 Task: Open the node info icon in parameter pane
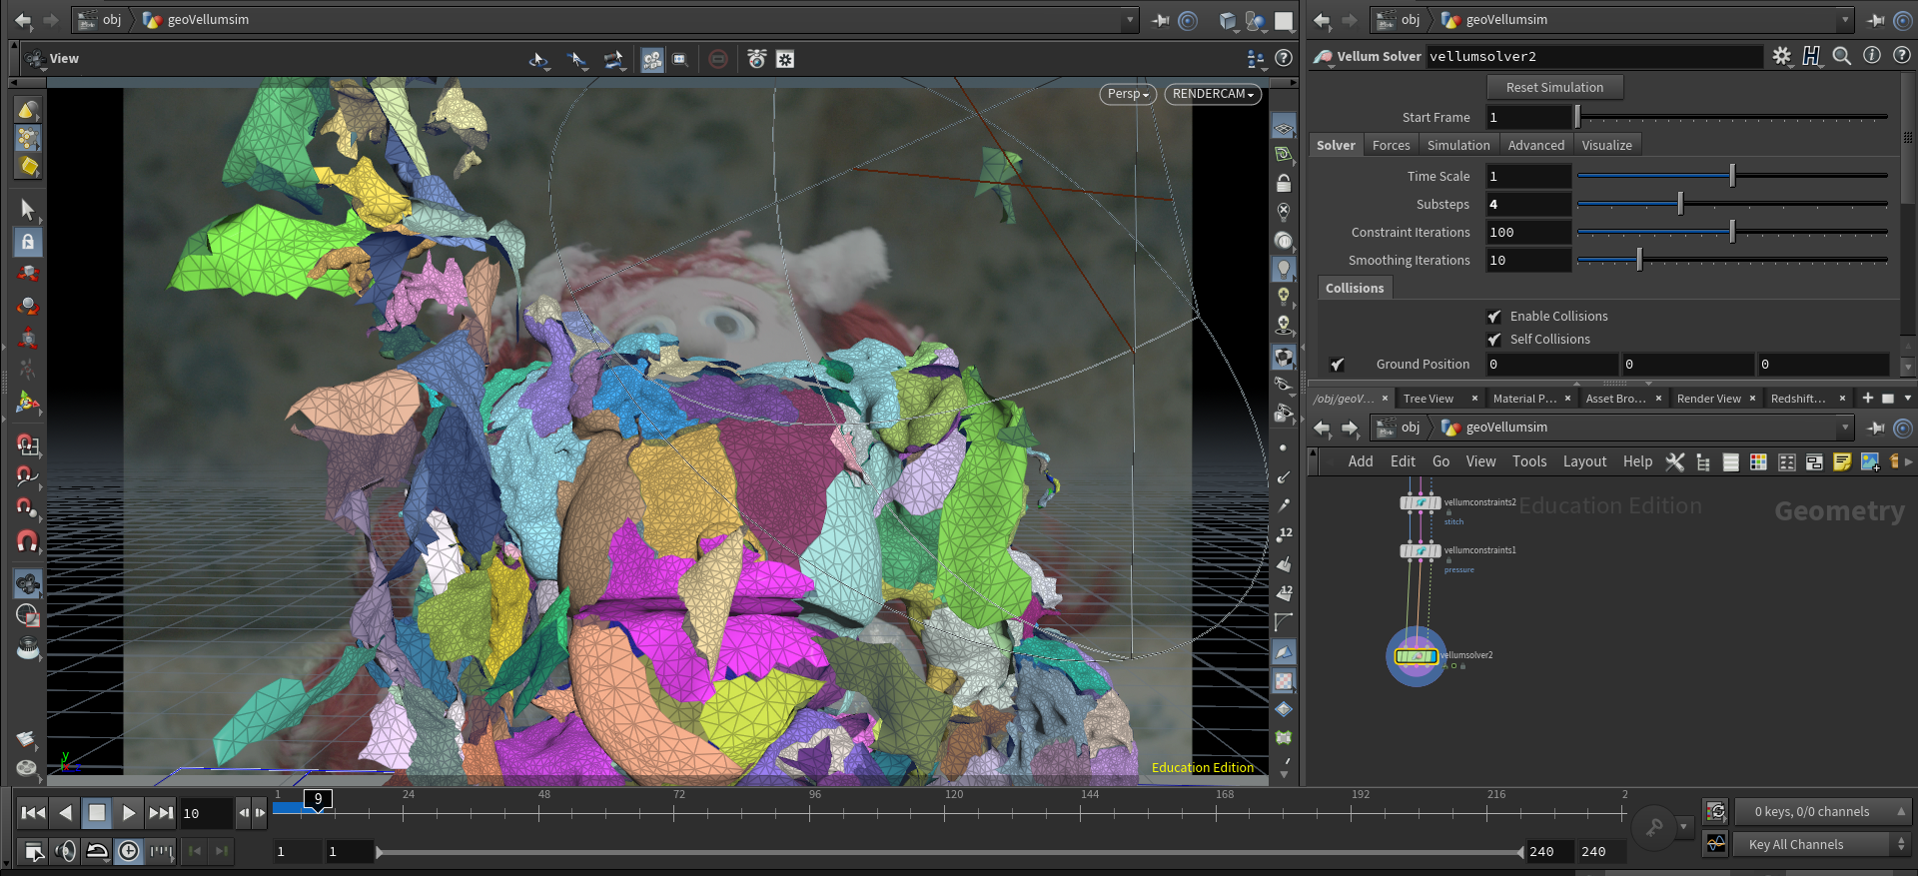coord(1872,56)
